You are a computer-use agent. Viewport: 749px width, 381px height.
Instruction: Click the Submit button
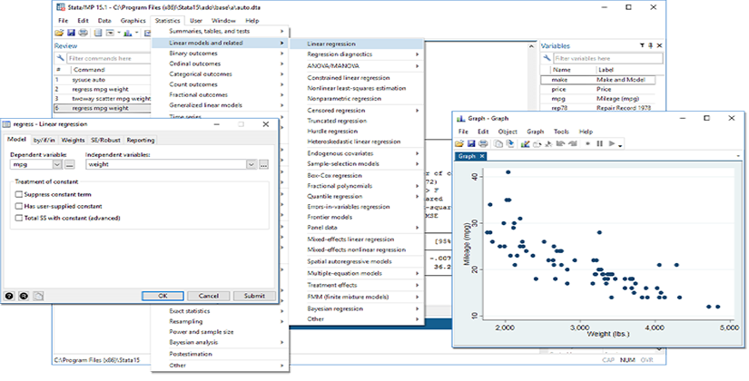(x=254, y=296)
